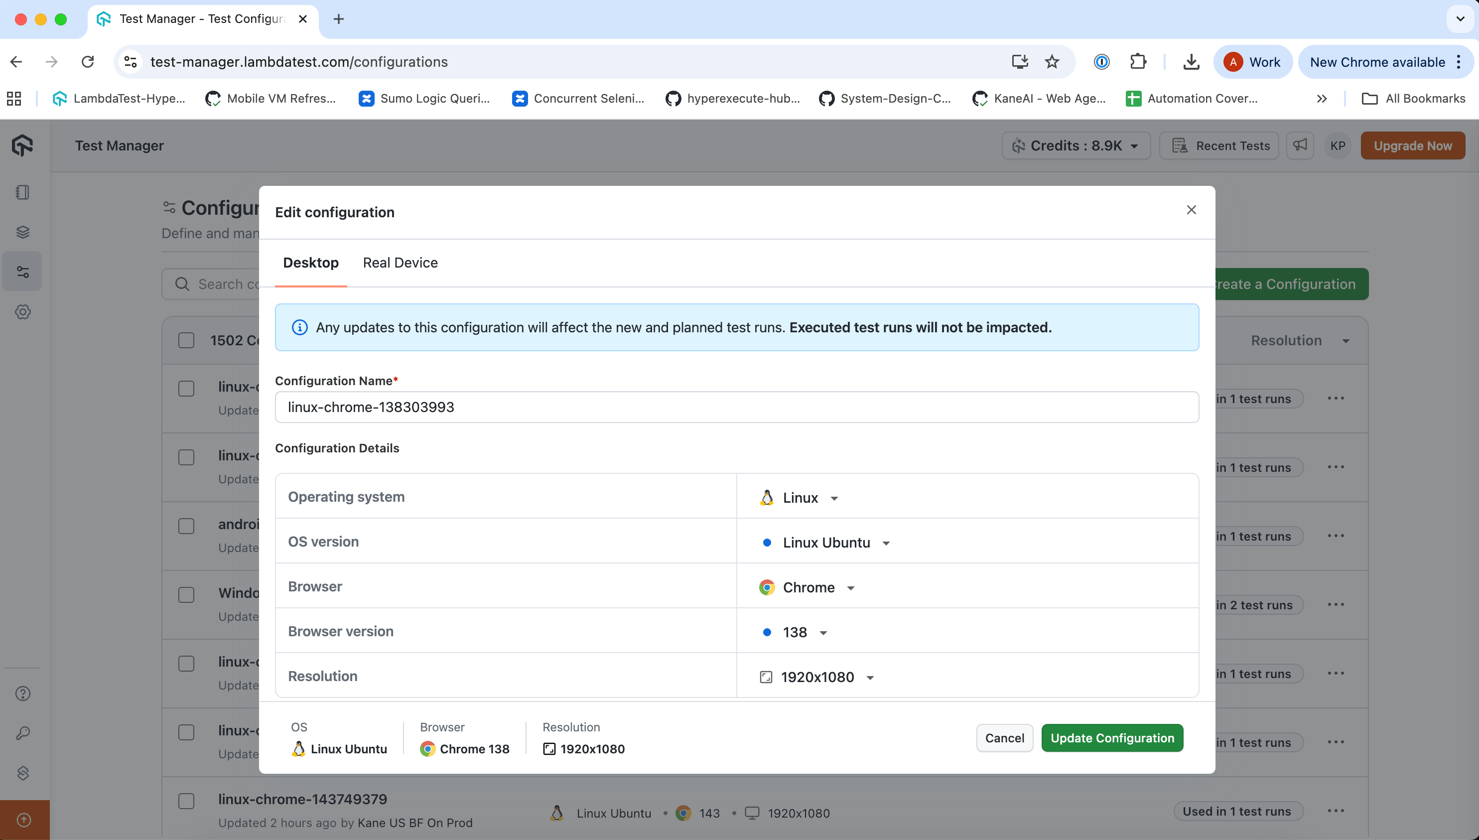Tick the select-all configurations checkbox

[186, 340]
